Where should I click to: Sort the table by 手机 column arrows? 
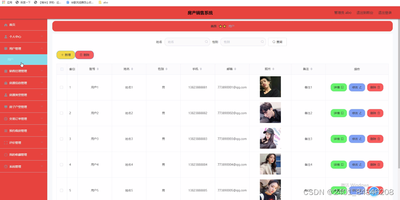201,69
